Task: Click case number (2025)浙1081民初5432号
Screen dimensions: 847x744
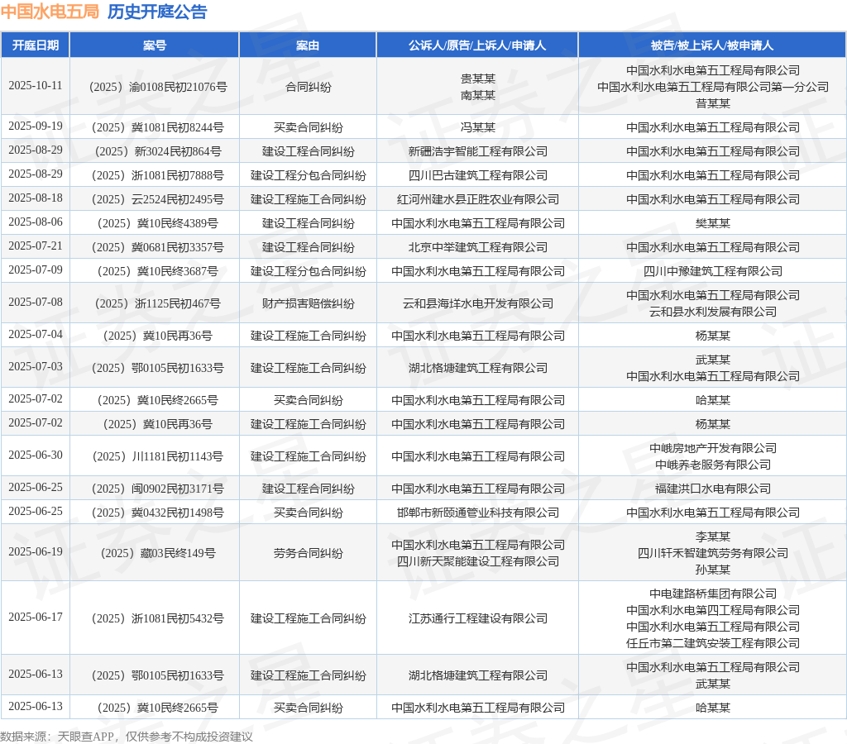Action: coord(158,618)
